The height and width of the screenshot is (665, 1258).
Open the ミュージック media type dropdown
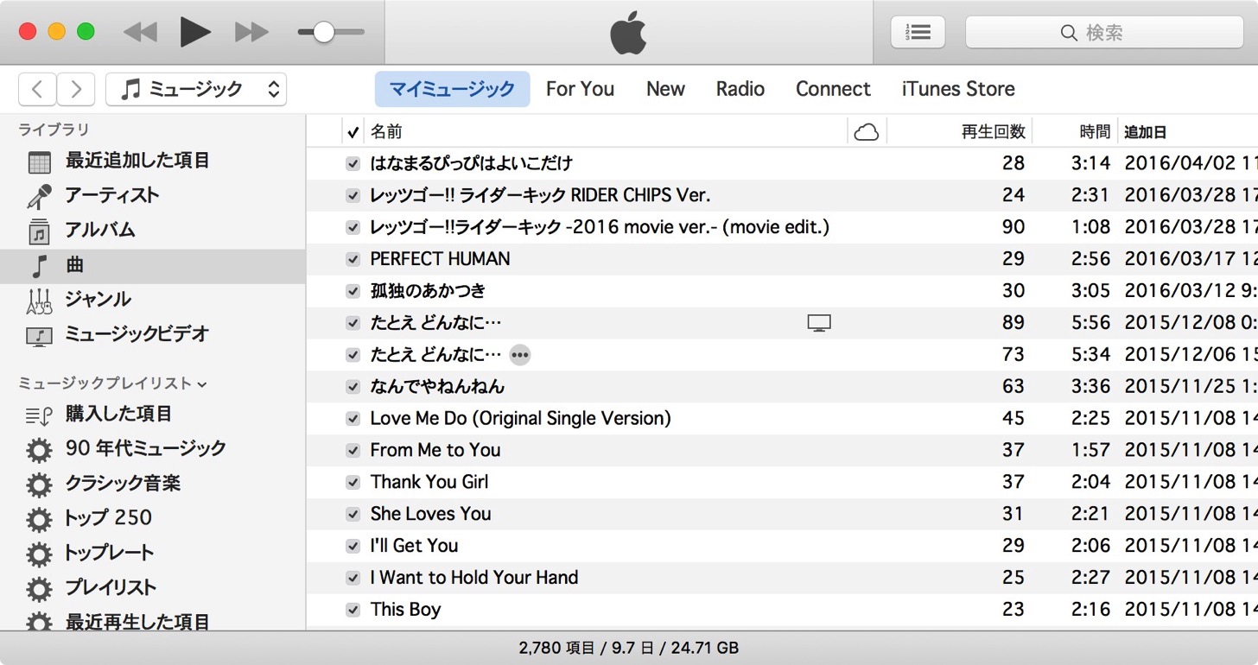pyautogui.click(x=196, y=89)
